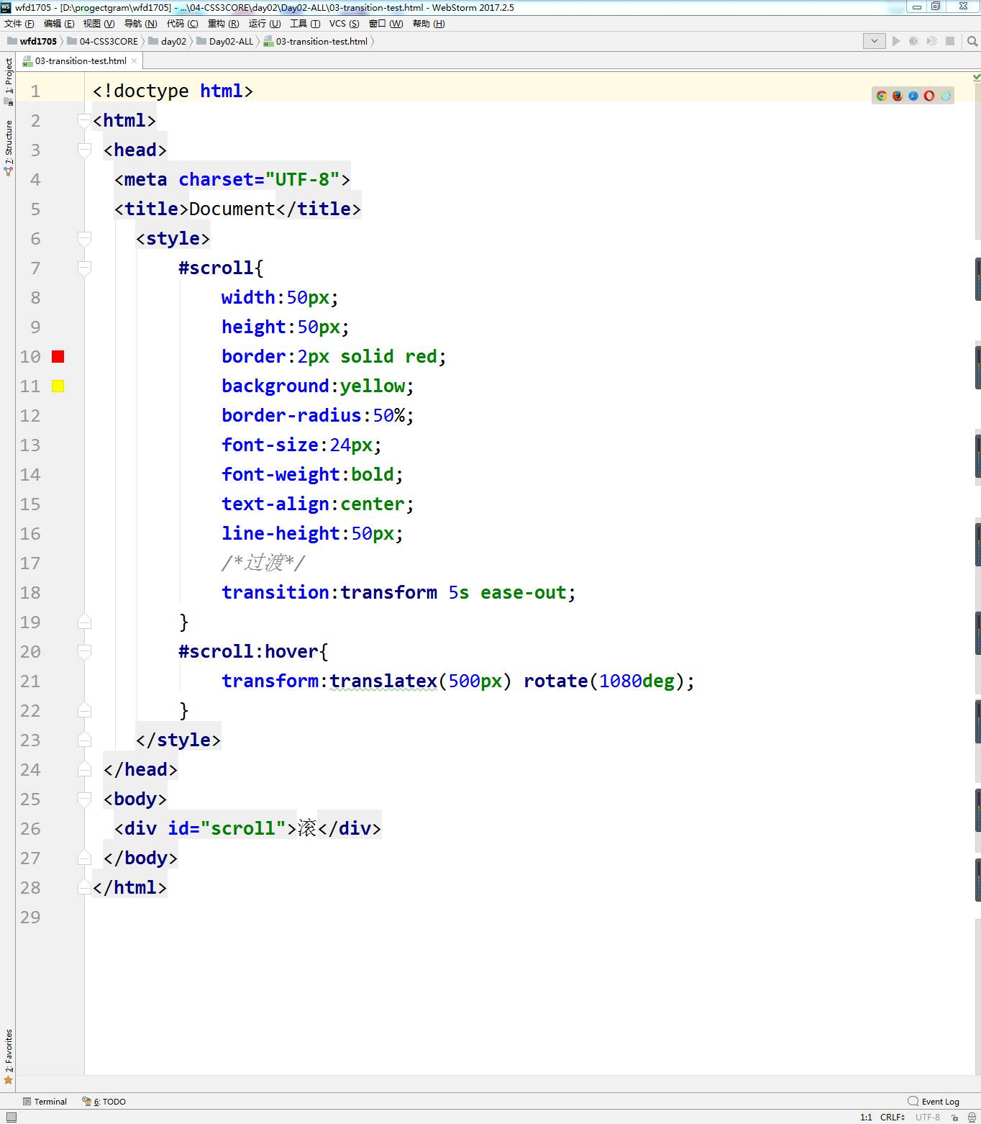Screen dimensions: 981x1124
Task: Click fold end marker on line 23
Action: pyautogui.click(x=84, y=740)
